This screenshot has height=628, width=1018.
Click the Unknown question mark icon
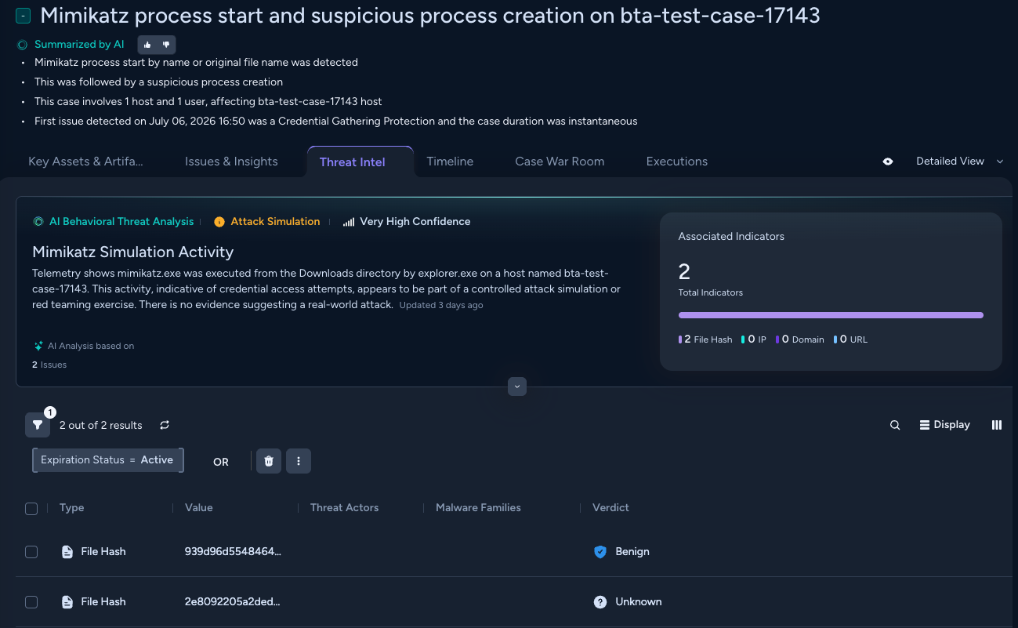tap(600, 602)
